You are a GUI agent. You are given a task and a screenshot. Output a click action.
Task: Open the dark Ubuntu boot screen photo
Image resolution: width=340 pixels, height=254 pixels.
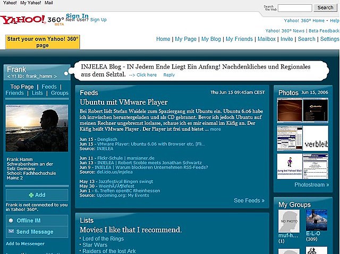coord(316,111)
